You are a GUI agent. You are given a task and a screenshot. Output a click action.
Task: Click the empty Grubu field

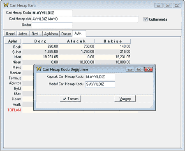(52, 25)
